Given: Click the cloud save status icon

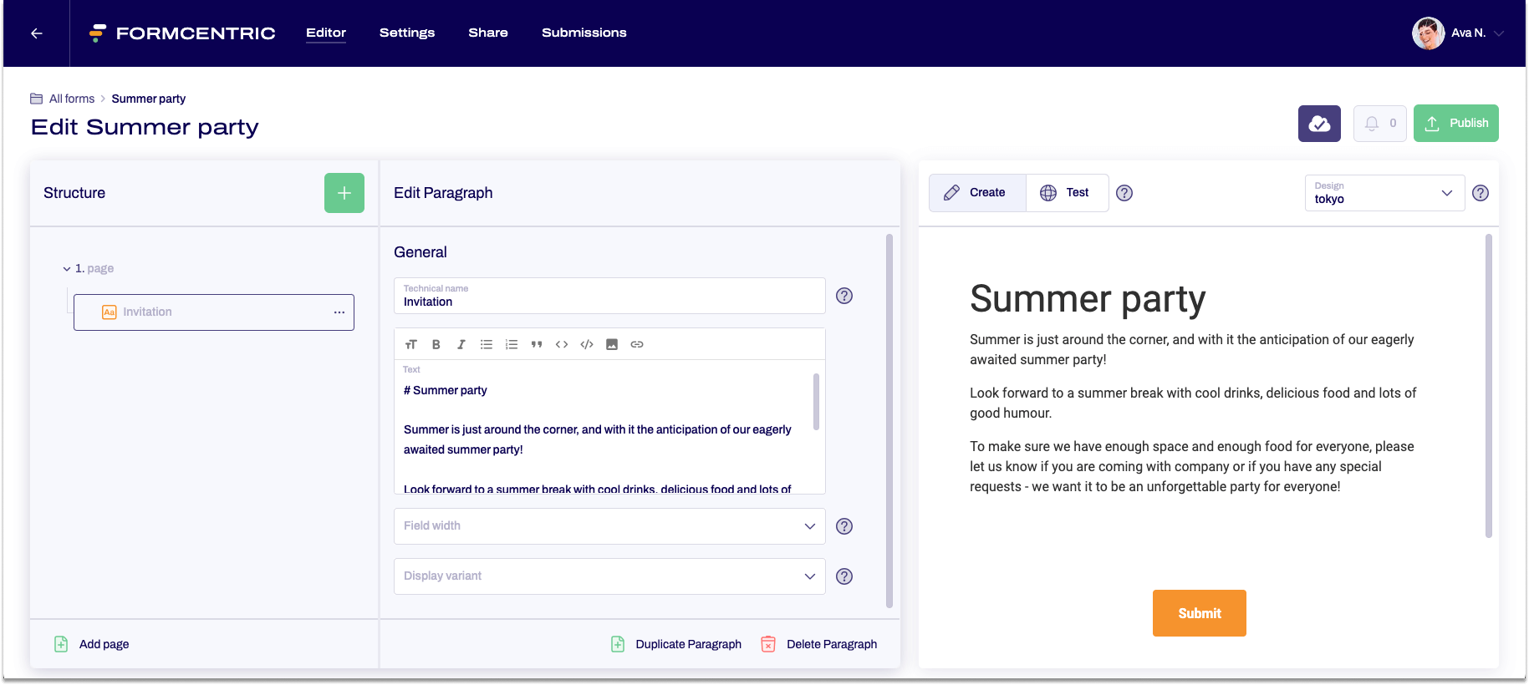Looking at the screenshot, I should (x=1318, y=124).
